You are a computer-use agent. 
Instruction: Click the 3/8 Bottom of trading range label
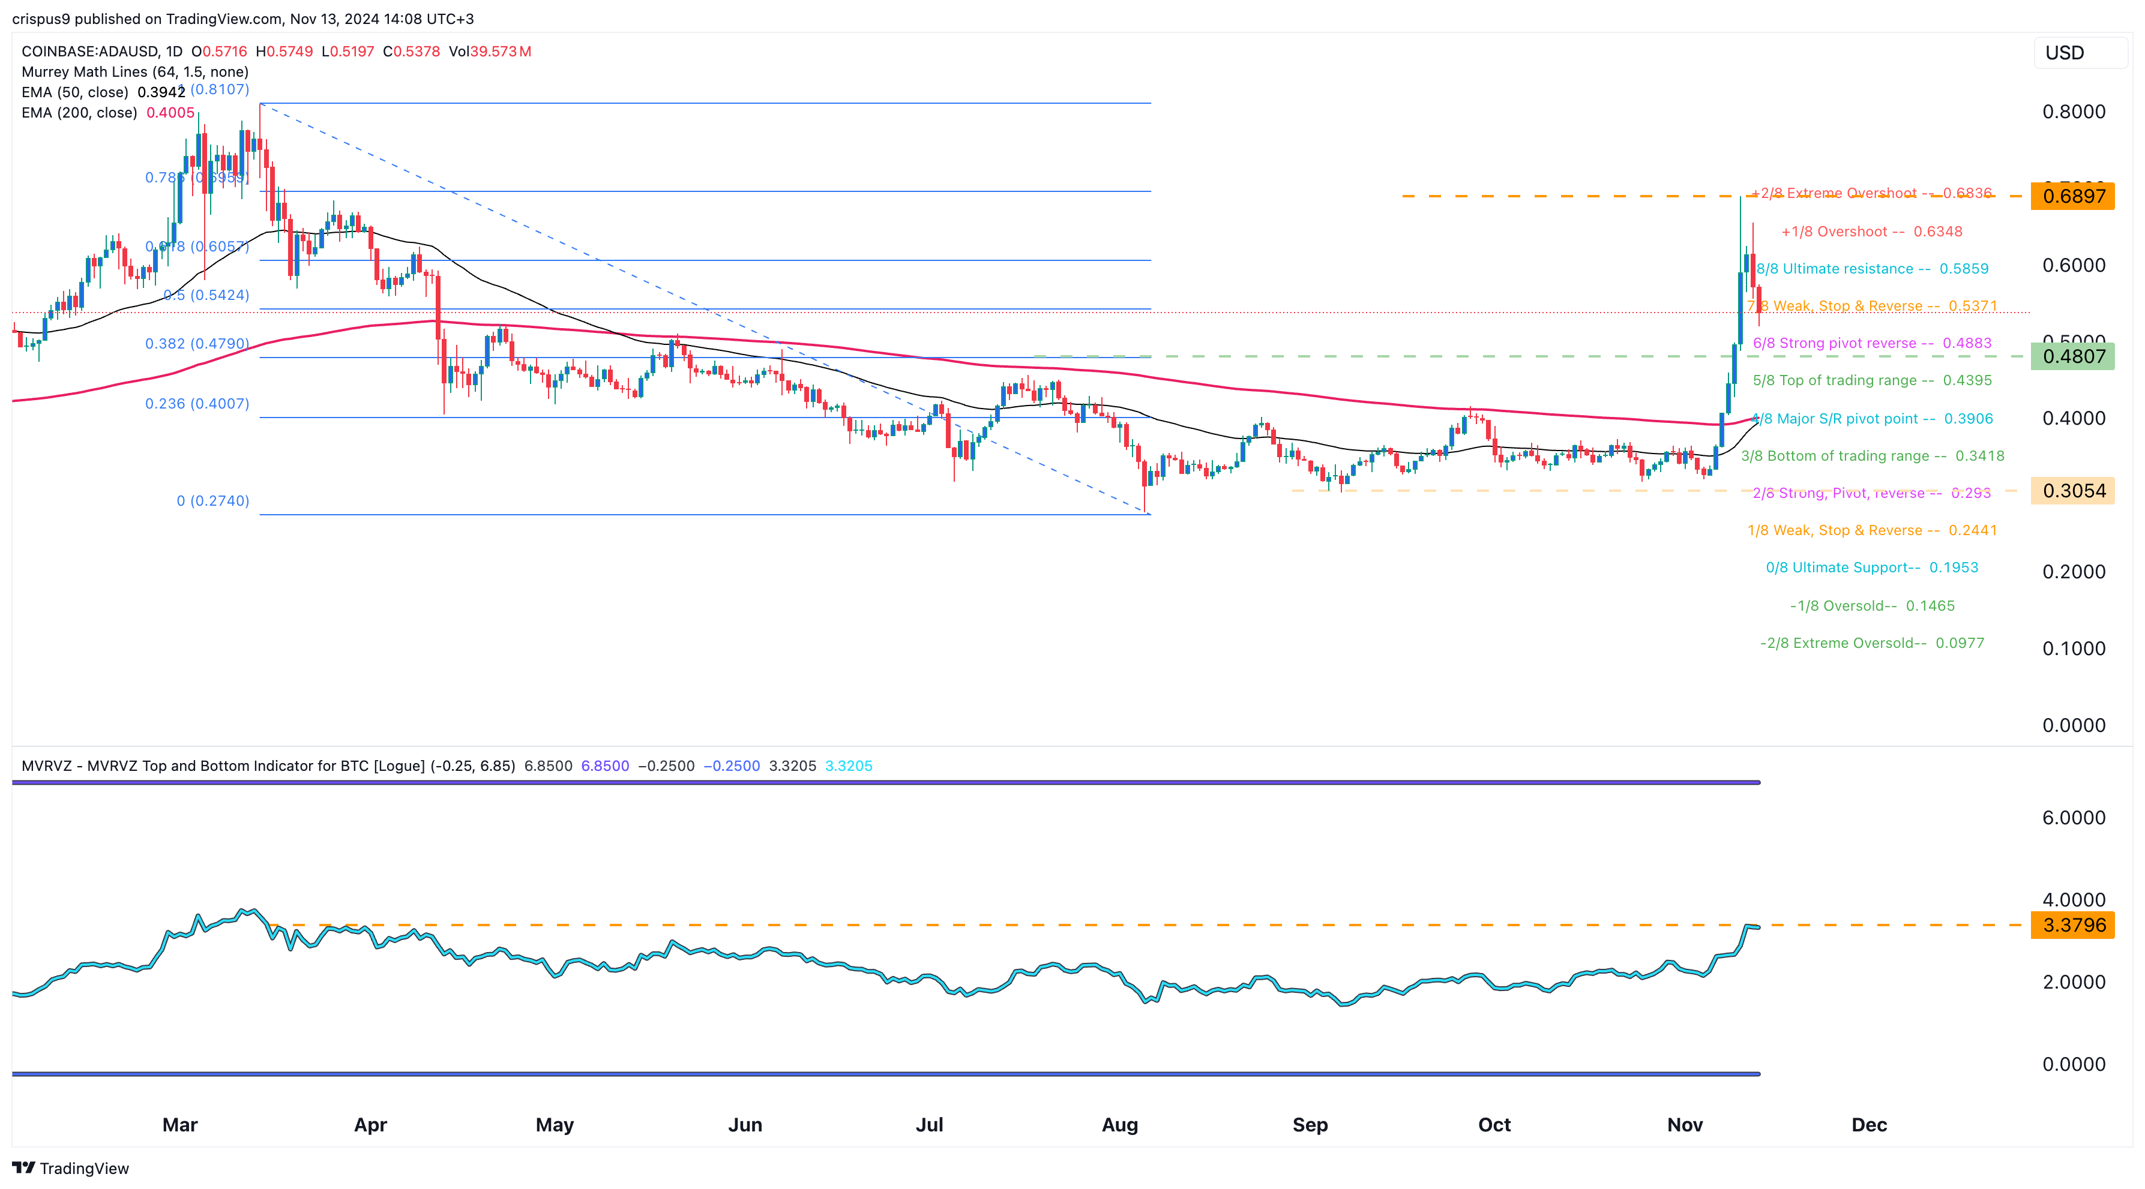pyautogui.click(x=1872, y=456)
